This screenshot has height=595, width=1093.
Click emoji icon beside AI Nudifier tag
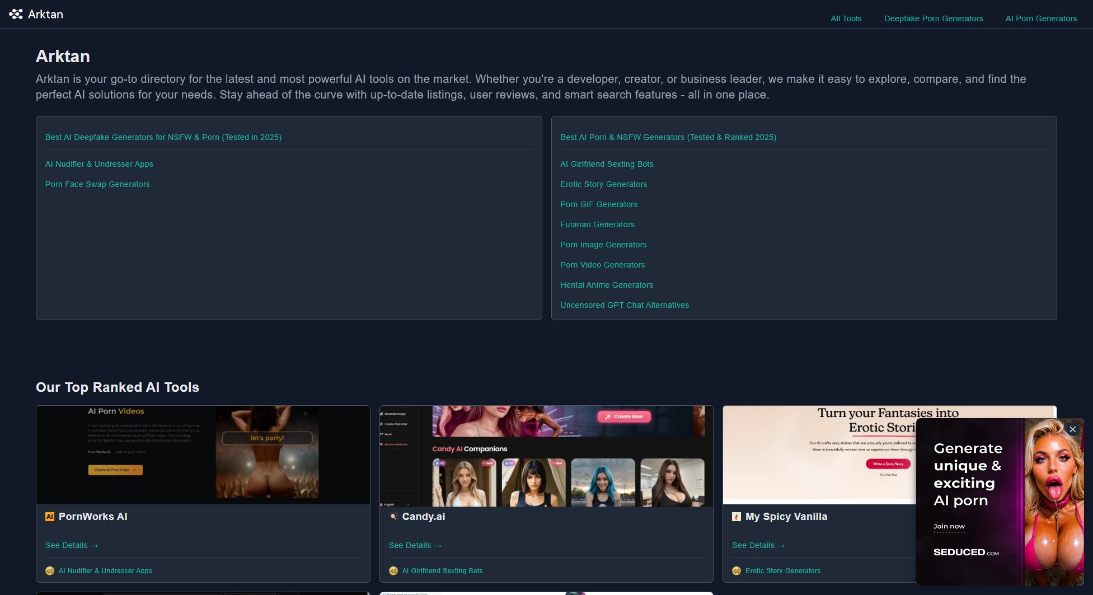coord(50,571)
